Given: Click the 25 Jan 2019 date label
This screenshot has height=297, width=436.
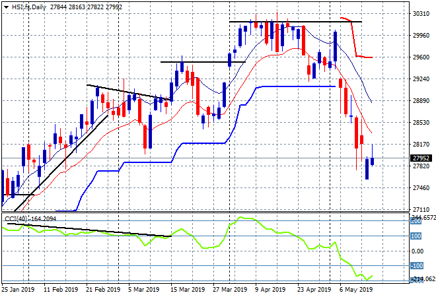Looking at the screenshot, I should pos(18,290).
